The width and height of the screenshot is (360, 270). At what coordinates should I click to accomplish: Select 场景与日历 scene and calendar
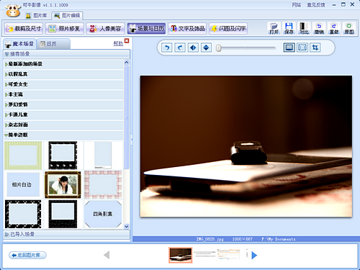146,29
